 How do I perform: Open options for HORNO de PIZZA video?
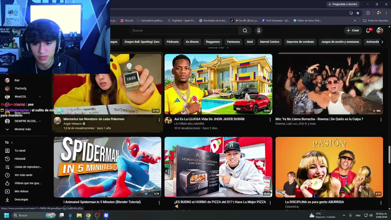270,203
